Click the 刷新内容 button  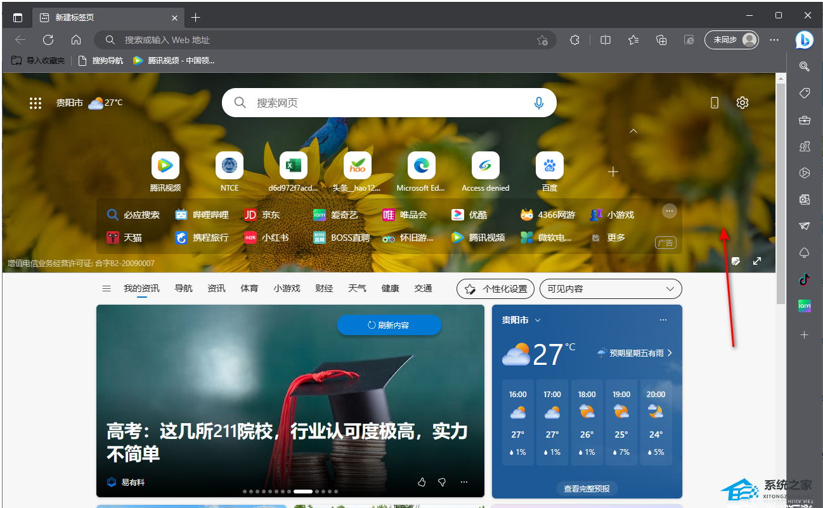pos(389,325)
